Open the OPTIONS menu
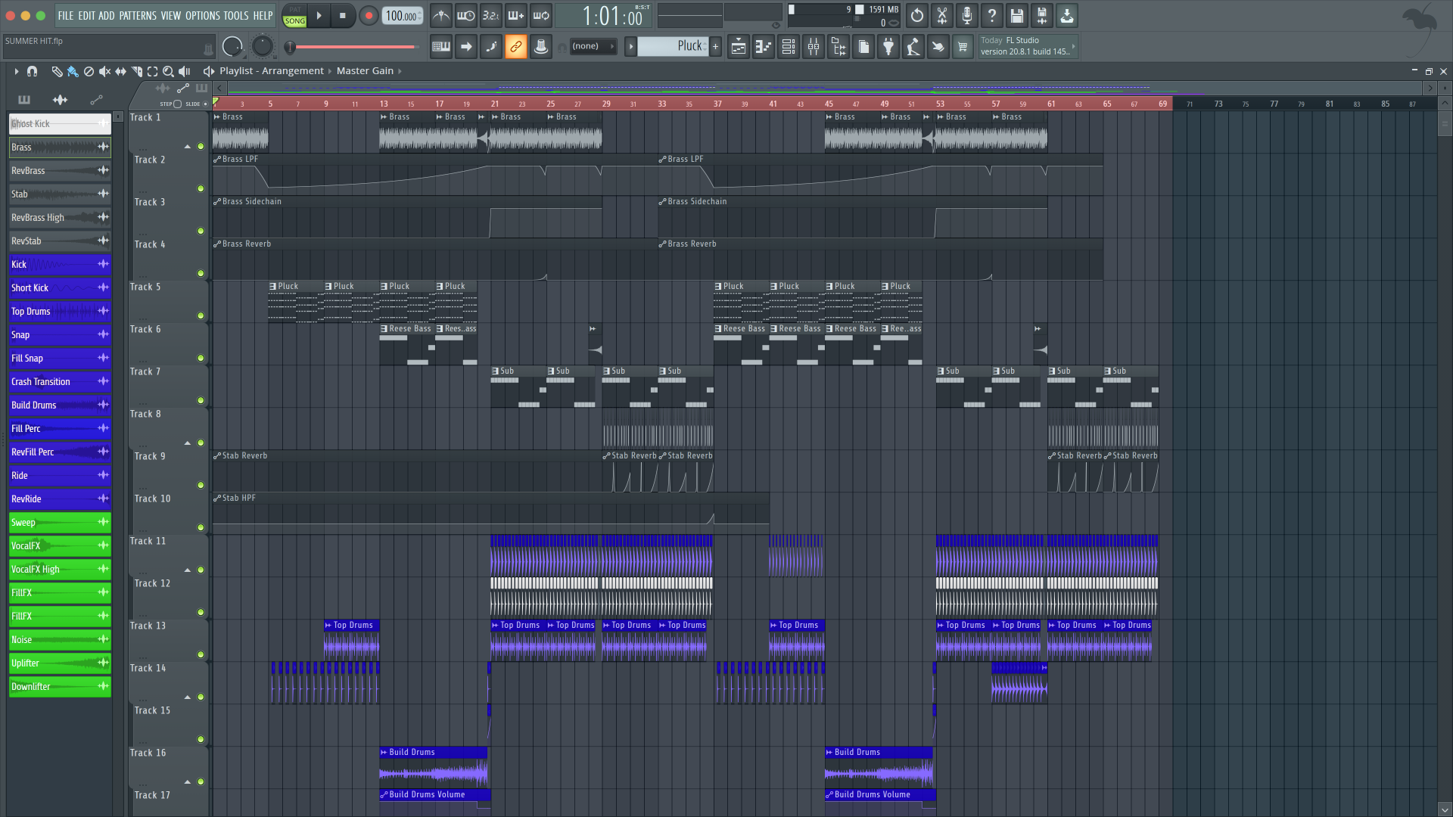Screen dimensions: 1453x817 pos(203,15)
